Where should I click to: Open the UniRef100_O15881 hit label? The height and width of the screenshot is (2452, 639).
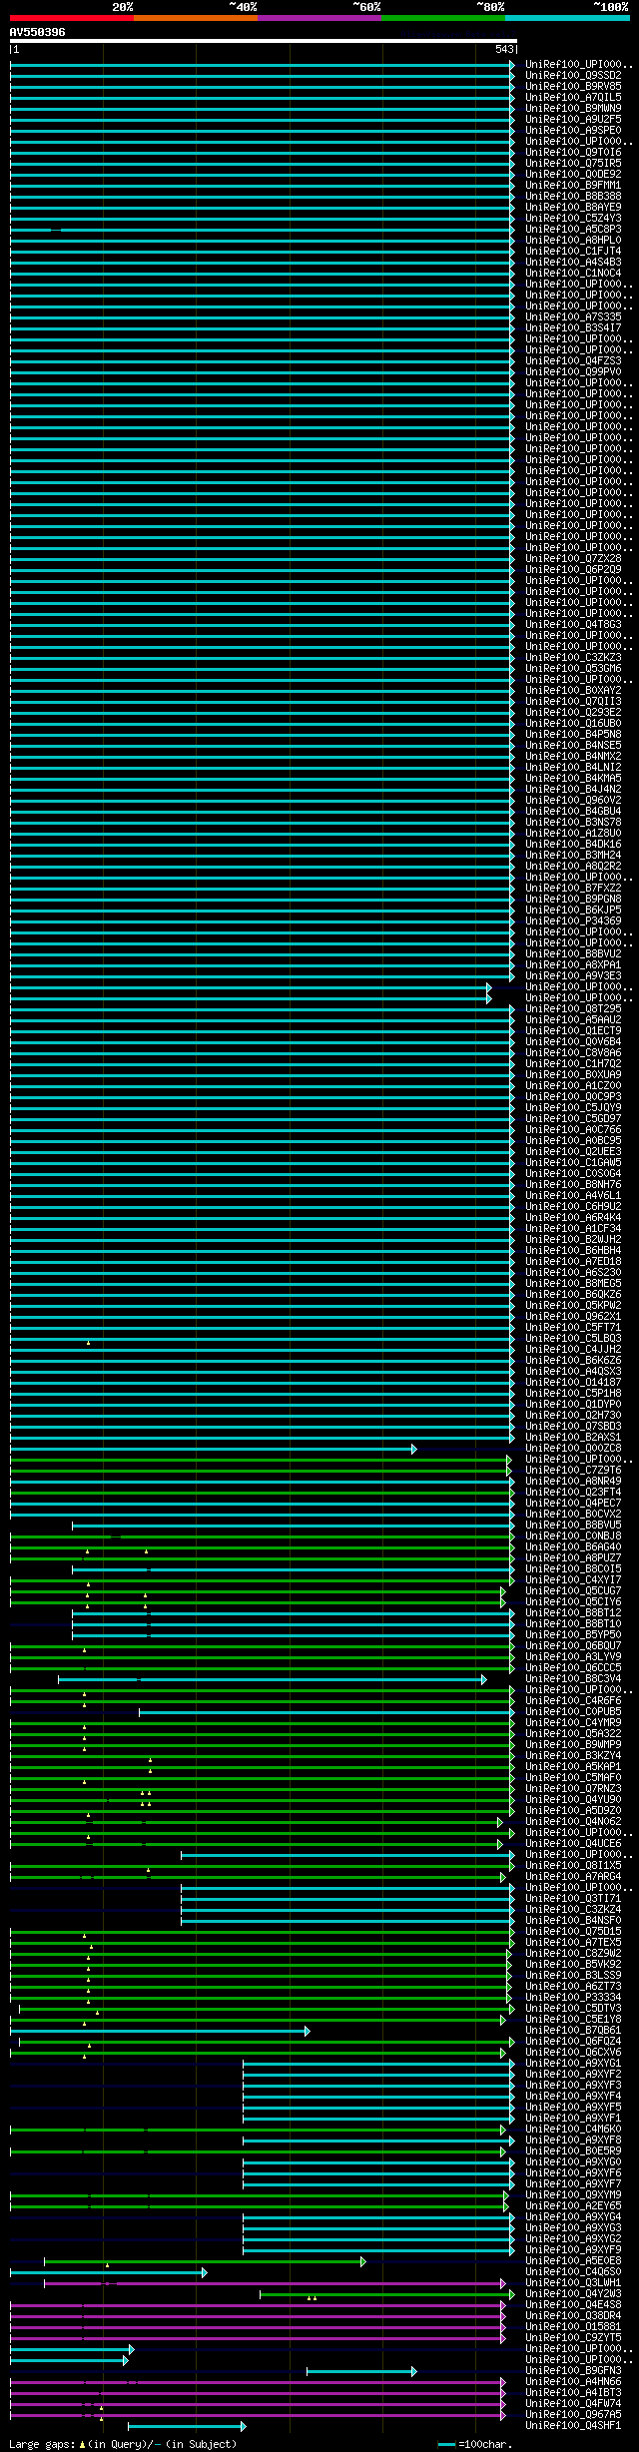point(573,2327)
